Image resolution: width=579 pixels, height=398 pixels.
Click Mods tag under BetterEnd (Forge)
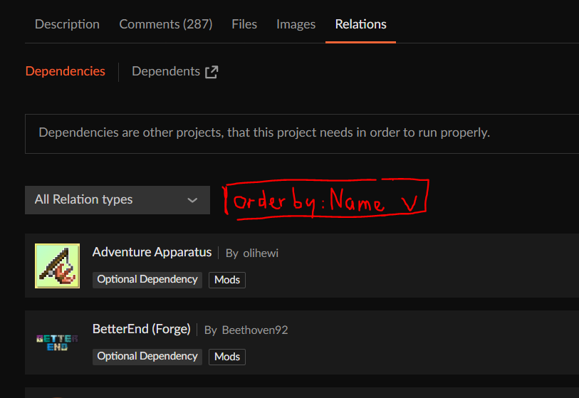pos(227,357)
